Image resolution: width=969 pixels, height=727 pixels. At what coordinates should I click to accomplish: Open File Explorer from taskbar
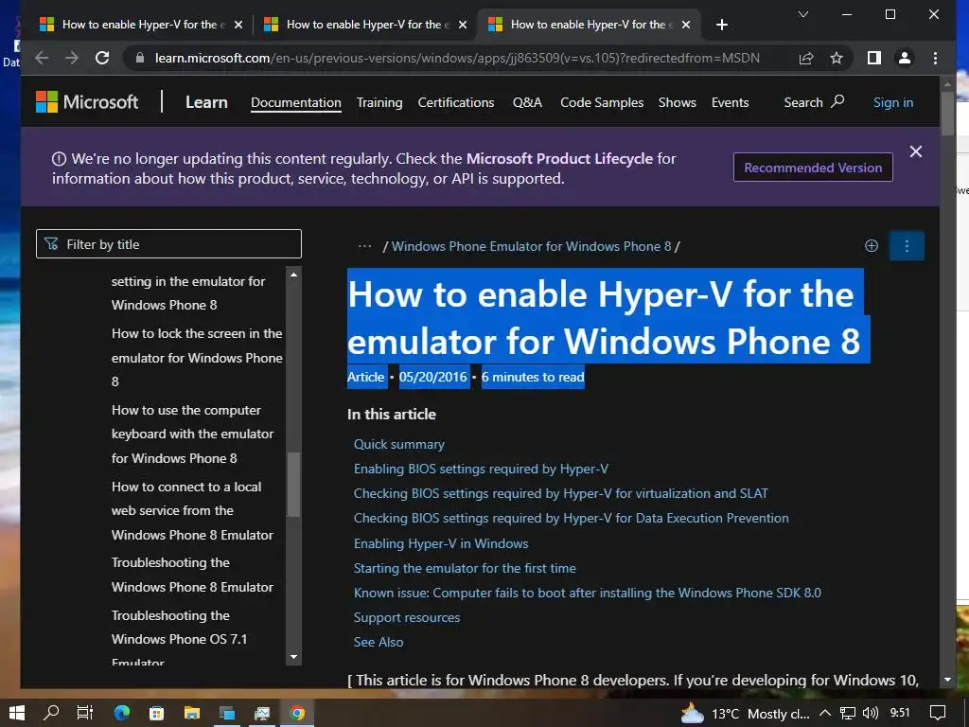(191, 714)
